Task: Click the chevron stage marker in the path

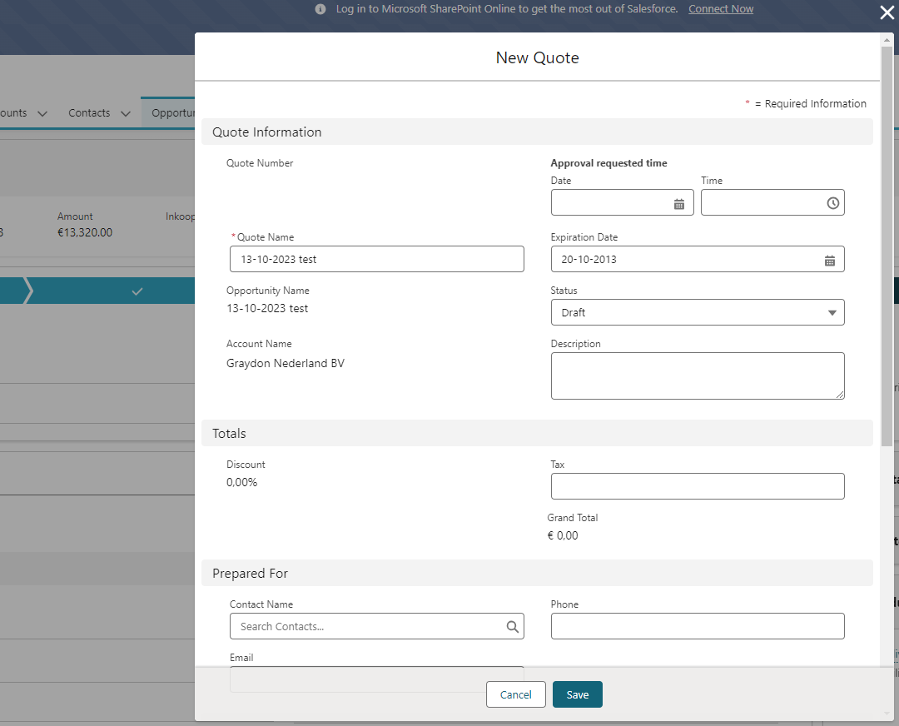Action: click(x=28, y=291)
